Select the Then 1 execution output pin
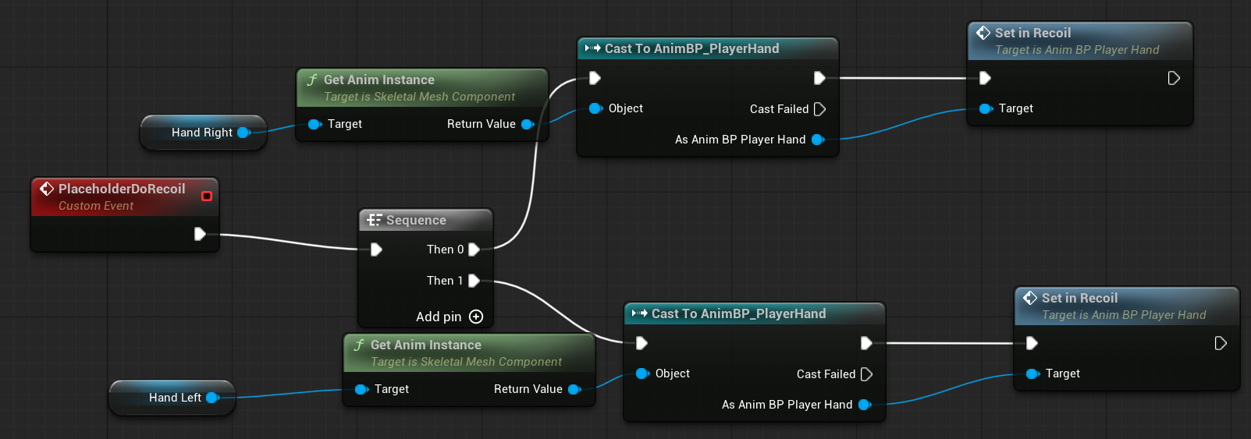The height and width of the screenshot is (439, 1251). (474, 281)
